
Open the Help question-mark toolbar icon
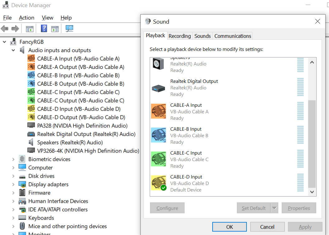coord(44,28)
